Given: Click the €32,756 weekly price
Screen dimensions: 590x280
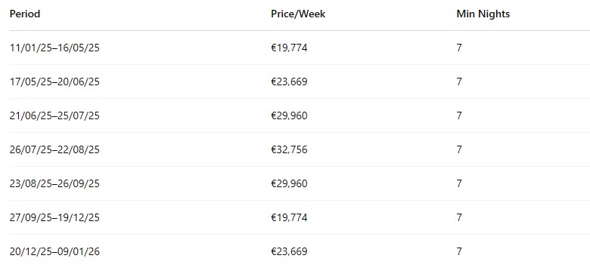Looking at the screenshot, I should coord(289,149).
